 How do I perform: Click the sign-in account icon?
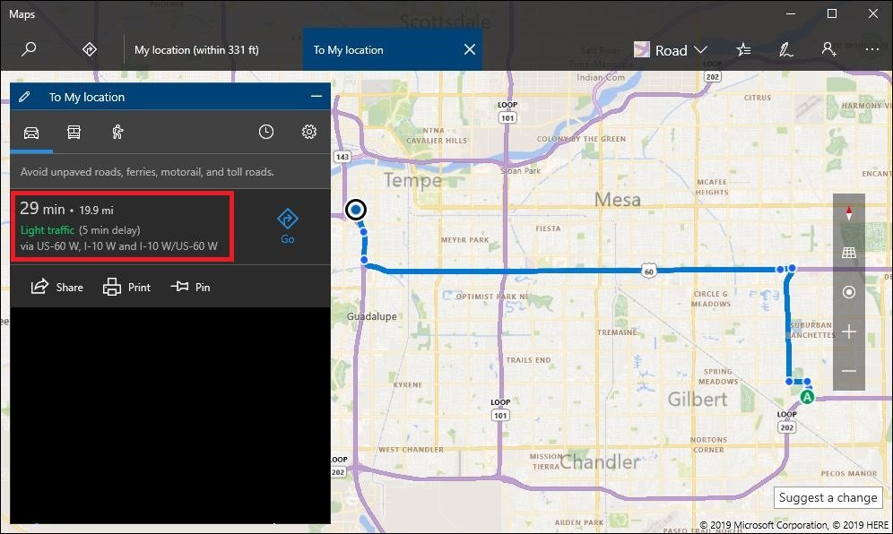pyautogui.click(x=828, y=50)
